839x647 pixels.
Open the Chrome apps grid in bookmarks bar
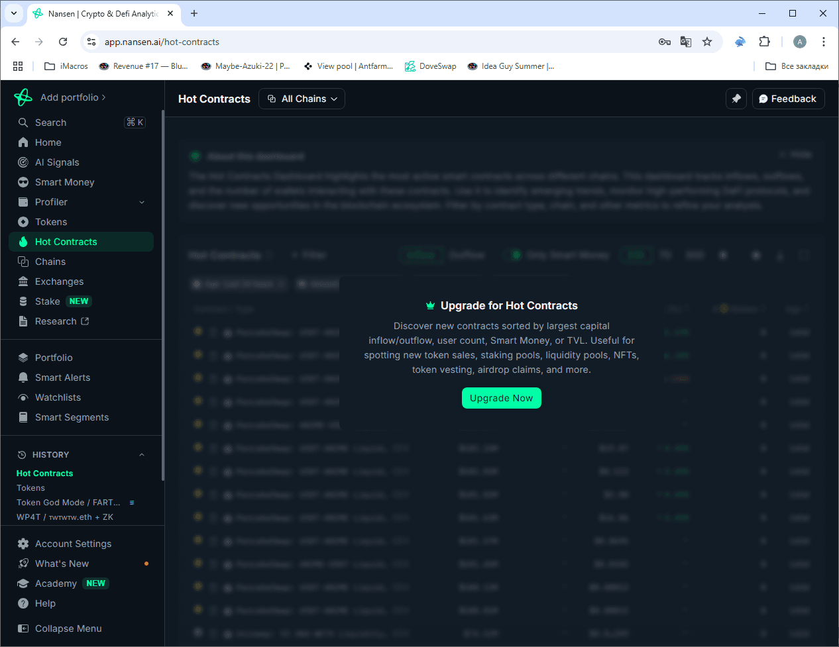[18, 66]
